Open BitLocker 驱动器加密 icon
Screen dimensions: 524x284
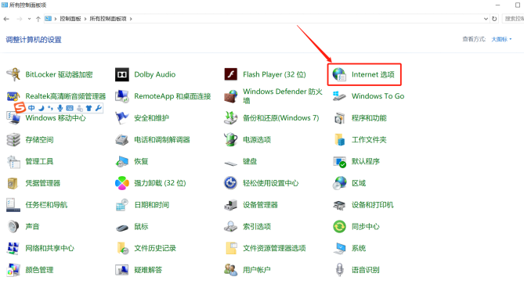(13, 74)
